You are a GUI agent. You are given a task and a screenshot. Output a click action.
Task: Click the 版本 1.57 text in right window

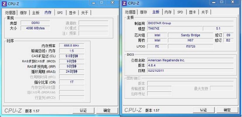[x=152, y=110]
